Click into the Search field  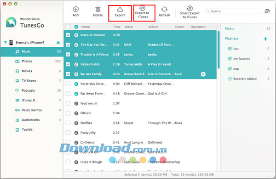[232, 11]
